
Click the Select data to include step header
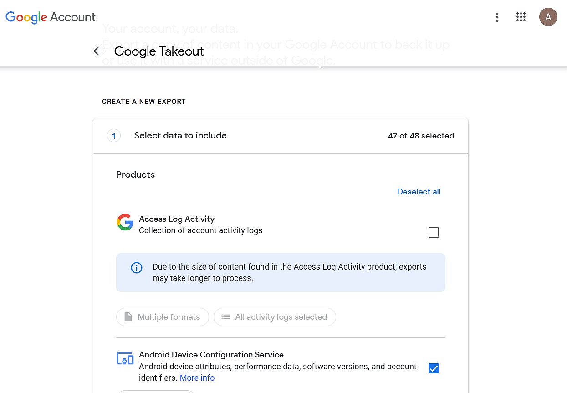click(281, 136)
